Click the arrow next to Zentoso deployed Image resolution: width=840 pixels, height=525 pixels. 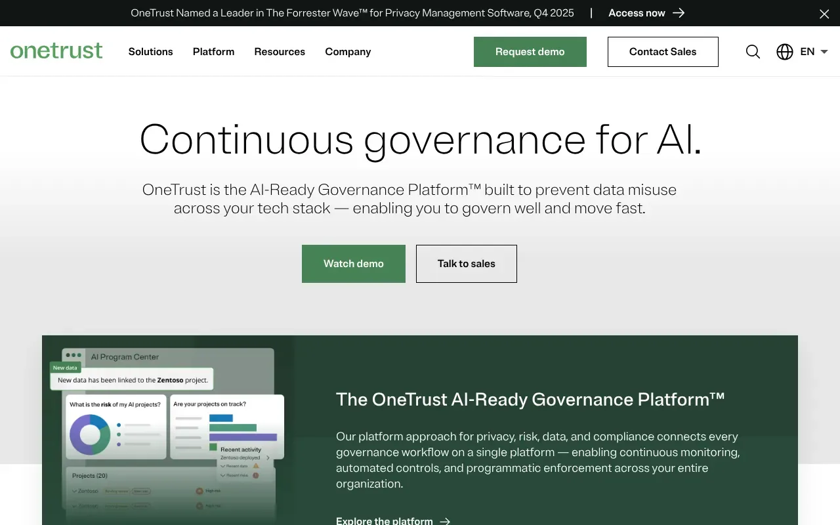268,458
